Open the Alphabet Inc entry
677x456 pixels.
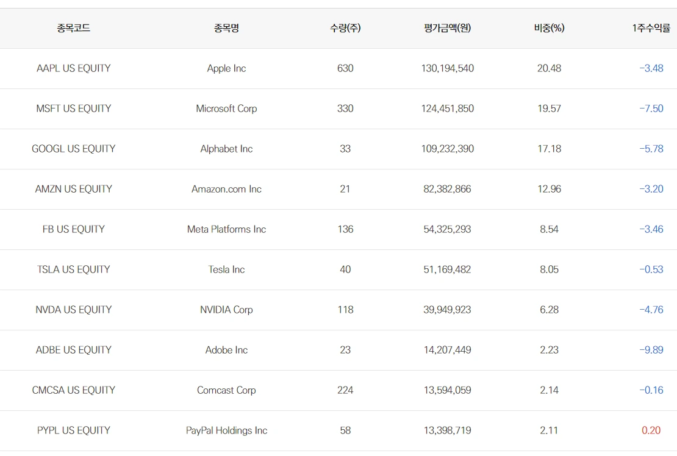(x=226, y=149)
